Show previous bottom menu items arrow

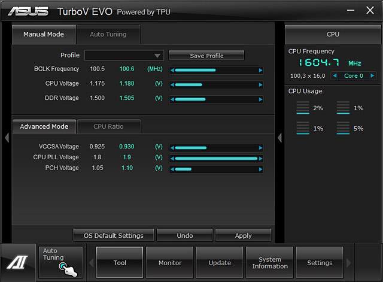92,263
